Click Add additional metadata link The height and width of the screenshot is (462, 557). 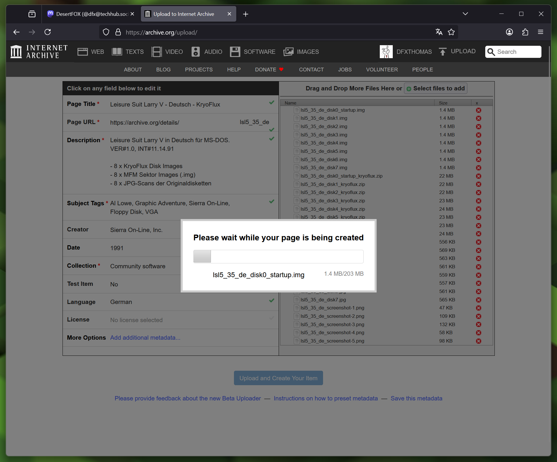145,338
